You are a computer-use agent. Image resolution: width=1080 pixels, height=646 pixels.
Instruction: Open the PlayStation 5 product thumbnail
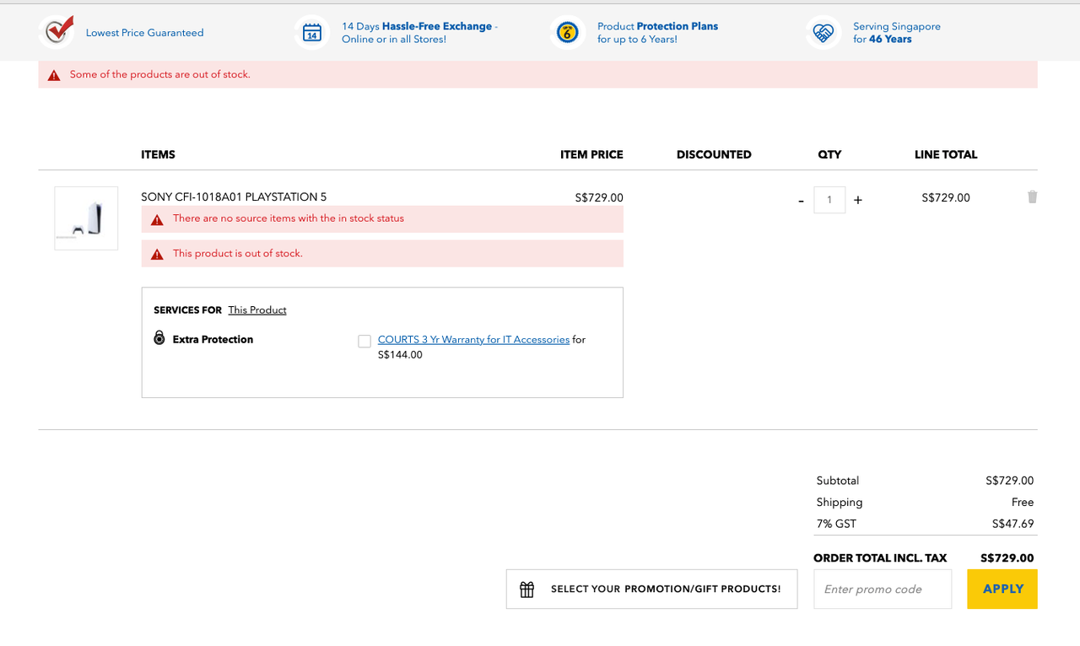(x=86, y=218)
